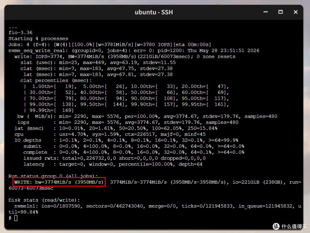Click the '1.00th=[ 19]' percentile row
Viewport: 310px width, 233px height.
point(126,86)
